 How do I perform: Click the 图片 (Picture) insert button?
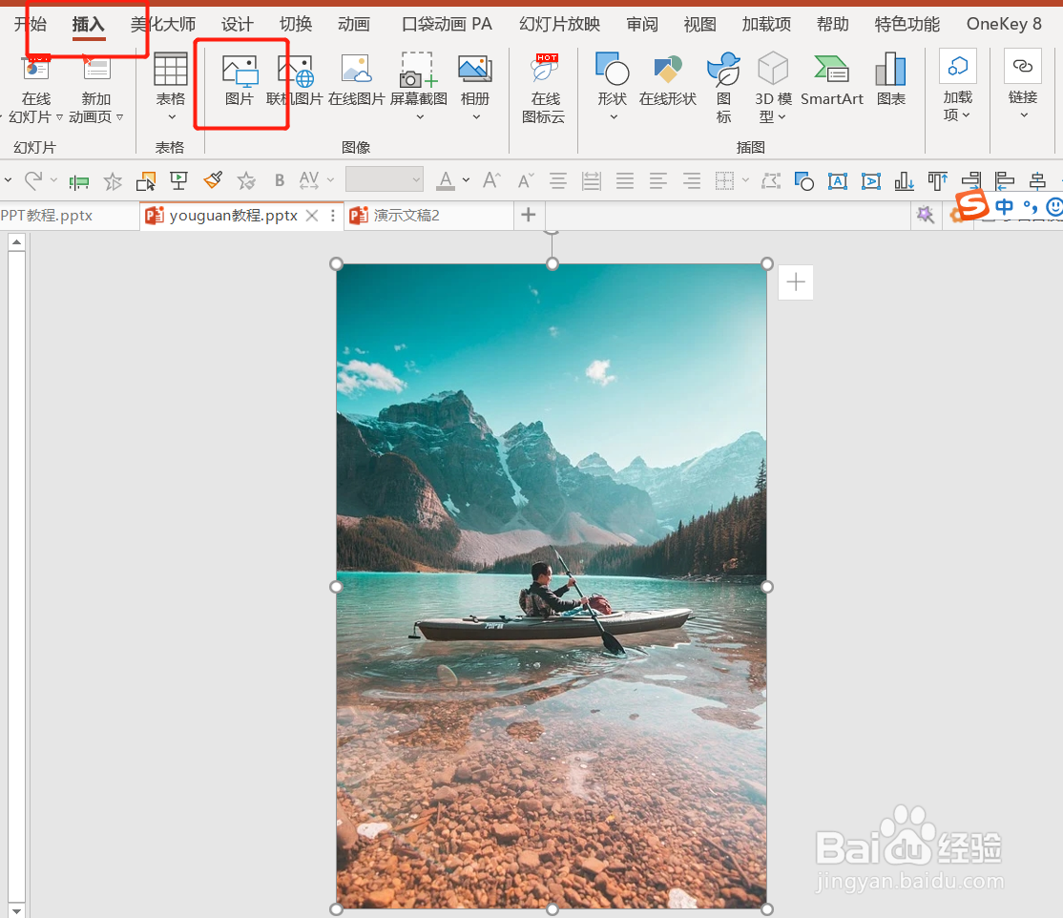point(240,81)
